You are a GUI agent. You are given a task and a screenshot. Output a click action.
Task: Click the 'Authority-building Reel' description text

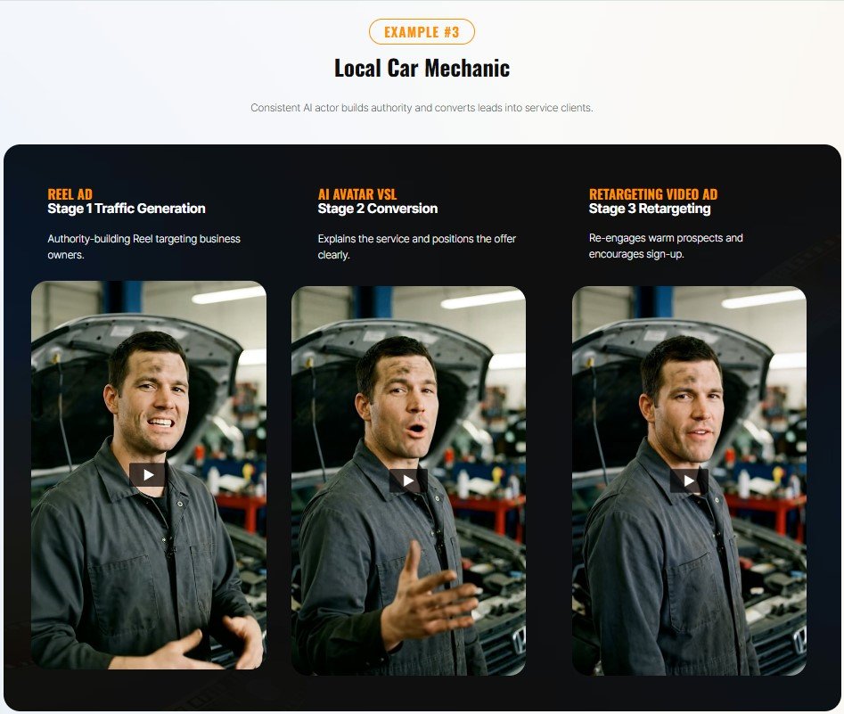point(143,246)
